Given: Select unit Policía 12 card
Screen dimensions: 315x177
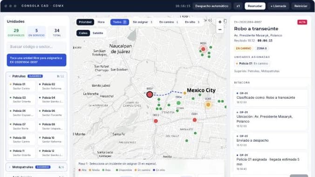Looking at the screenshot, I should (x=51, y=153).
